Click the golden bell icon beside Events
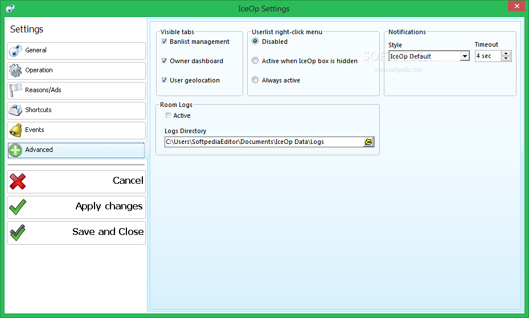This screenshot has height=318, width=529. (15, 130)
